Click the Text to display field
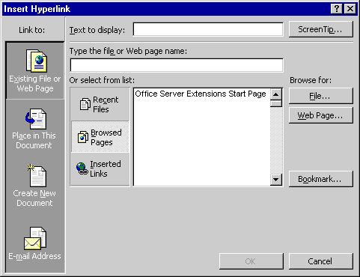 tap(208, 30)
